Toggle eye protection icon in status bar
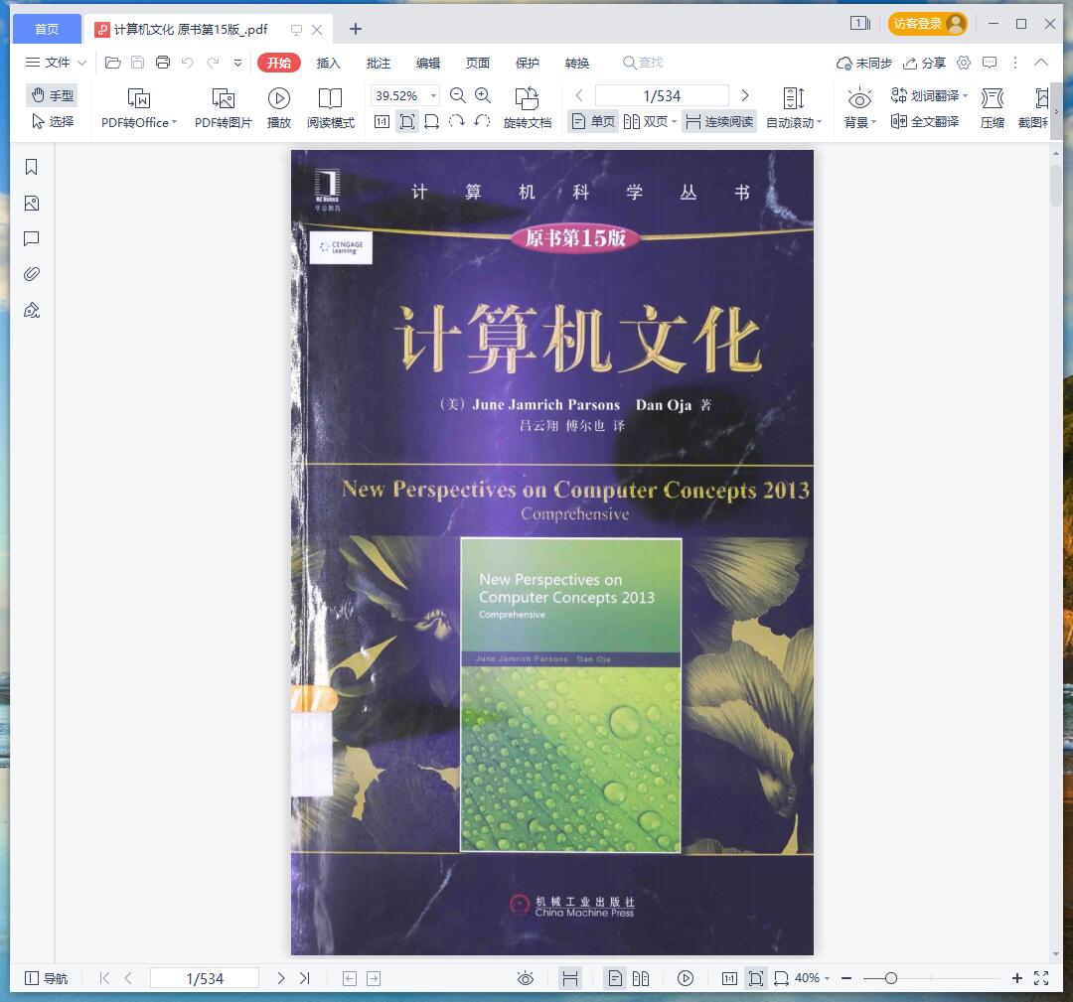The image size is (1073, 1002). pos(525,978)
